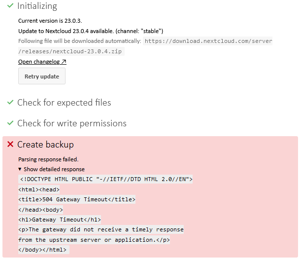Click the Parsing response failed message
Viewport: 300px width, 260px height.
pyautogui.click(x=48, y=159)
